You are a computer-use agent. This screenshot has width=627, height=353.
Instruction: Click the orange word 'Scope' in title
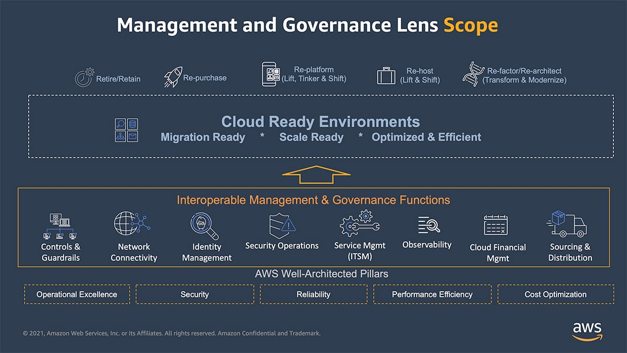(x=470, y=26)
